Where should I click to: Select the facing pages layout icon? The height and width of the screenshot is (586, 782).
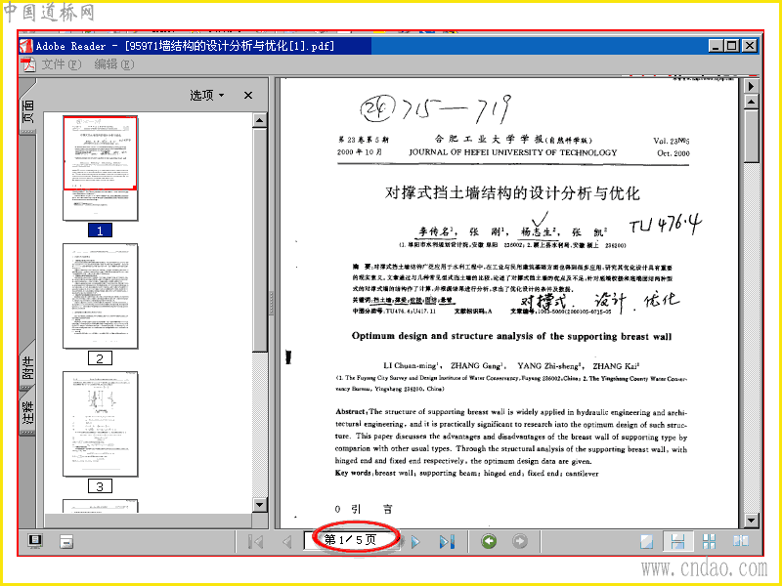coord(741,541)
